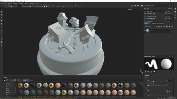Select the Eraser tool in left toolbar
This screenshot has width=177, height=99.
[2, 12]
